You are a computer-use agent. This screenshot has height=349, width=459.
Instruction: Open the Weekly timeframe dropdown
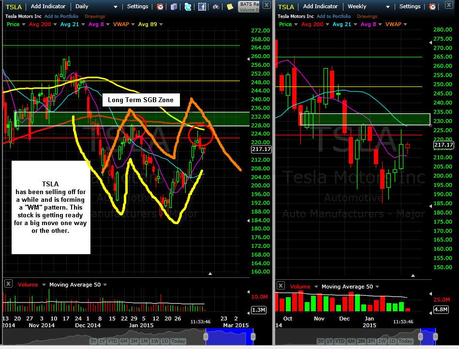pos(369,6)
